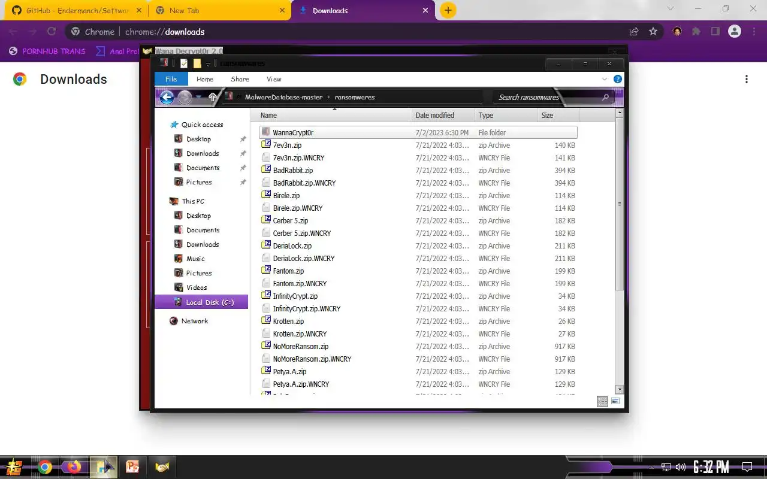
Task: Click Chrome share page icon
Action: coord(634,32)
